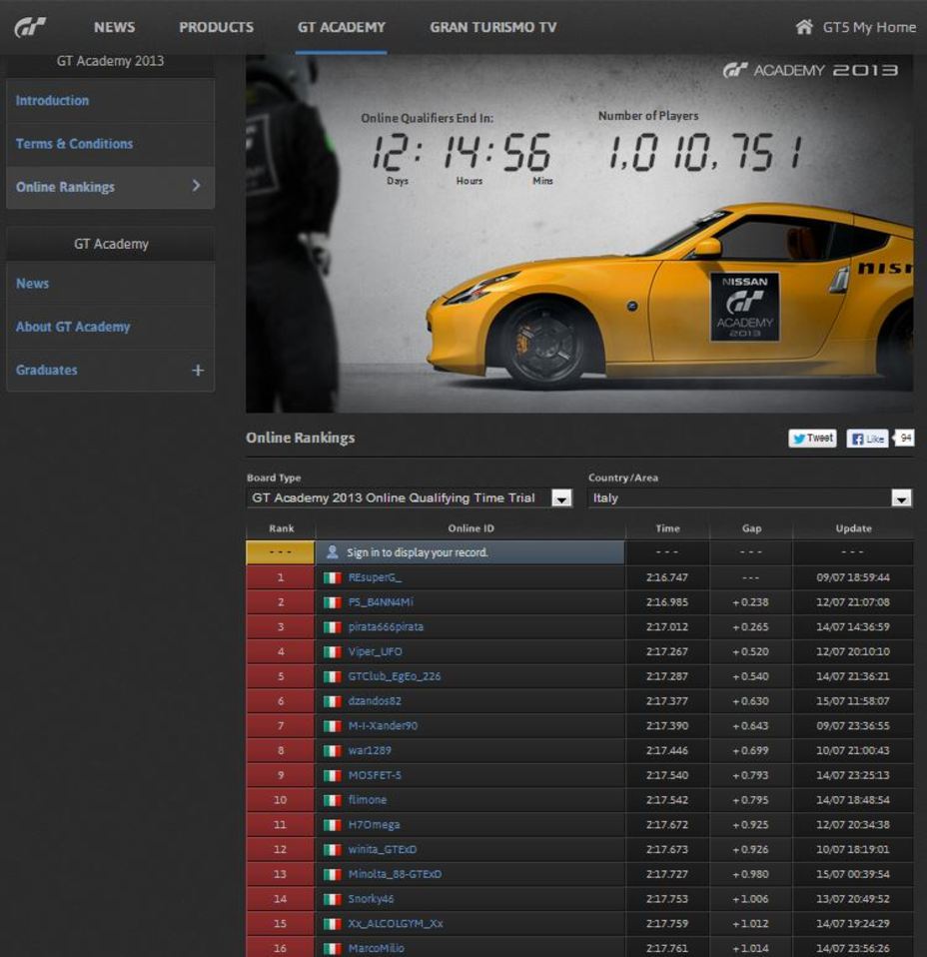Open the GRAN TURISMO TV menu
927x957 pixels.
493,27
